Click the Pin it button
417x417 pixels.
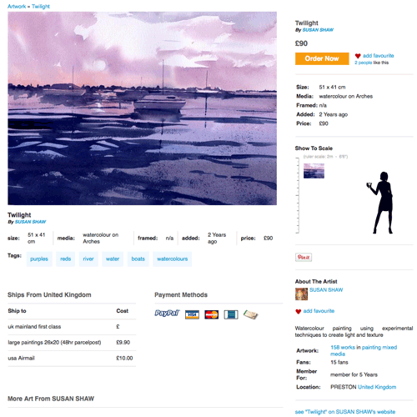click(304, 257)
